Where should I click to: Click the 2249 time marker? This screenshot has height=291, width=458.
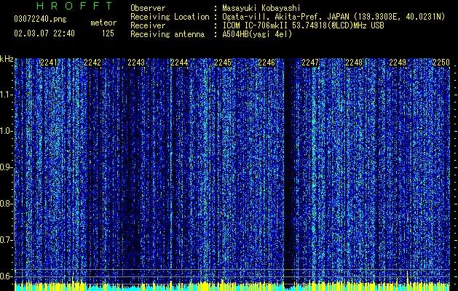[x=398, y=62]
